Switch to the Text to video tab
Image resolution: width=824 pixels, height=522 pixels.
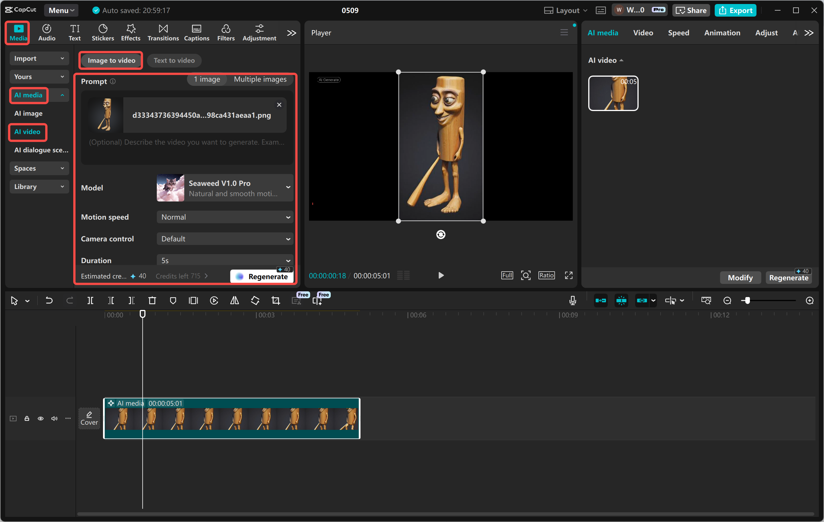[x=174, y=60]
